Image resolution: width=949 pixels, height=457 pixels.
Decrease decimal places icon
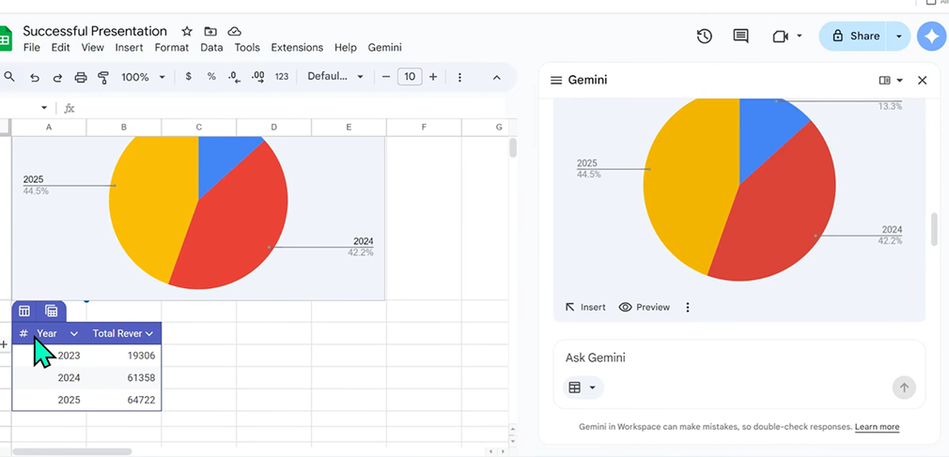pyautogui.click(x=234, y=77)
